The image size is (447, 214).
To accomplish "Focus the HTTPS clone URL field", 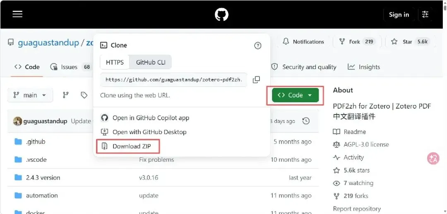I will click(x=173, y=79).
